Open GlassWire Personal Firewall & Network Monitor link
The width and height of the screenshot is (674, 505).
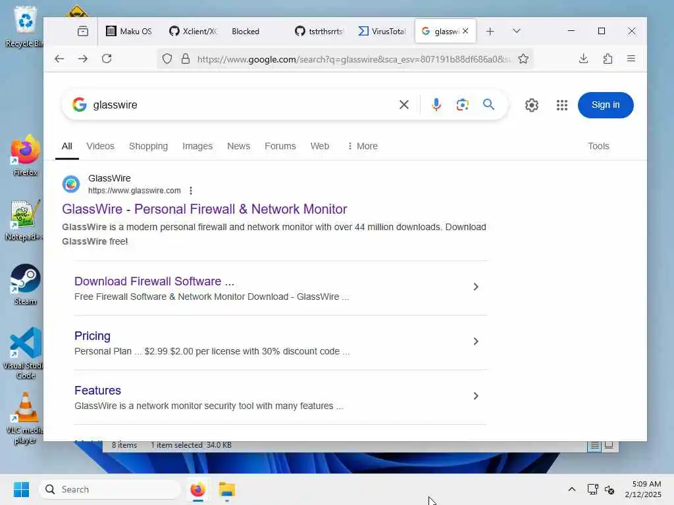[204, 209]
